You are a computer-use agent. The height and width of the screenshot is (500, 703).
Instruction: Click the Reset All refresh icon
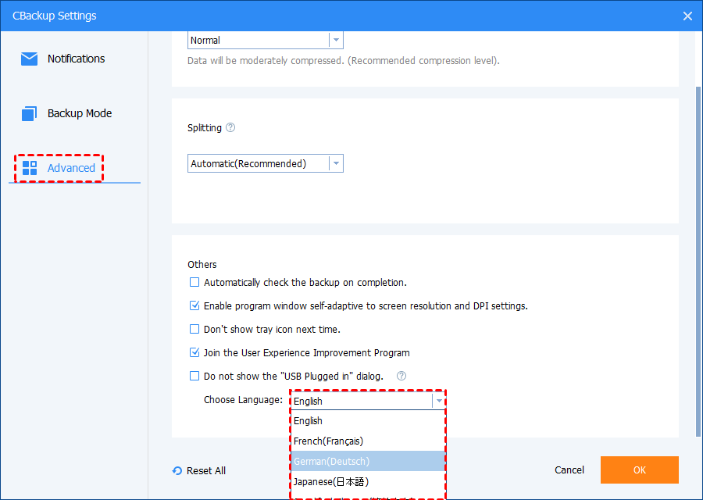177,471
